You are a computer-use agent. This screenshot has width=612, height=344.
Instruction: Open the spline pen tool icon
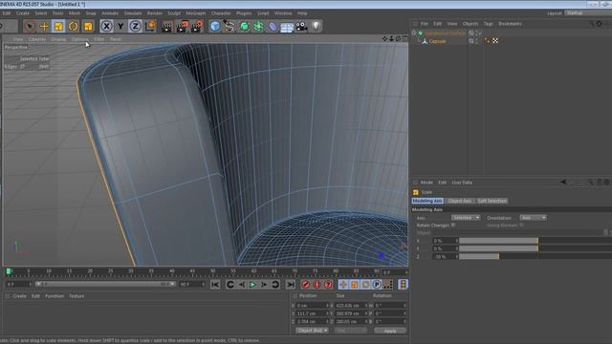point(229,26)
